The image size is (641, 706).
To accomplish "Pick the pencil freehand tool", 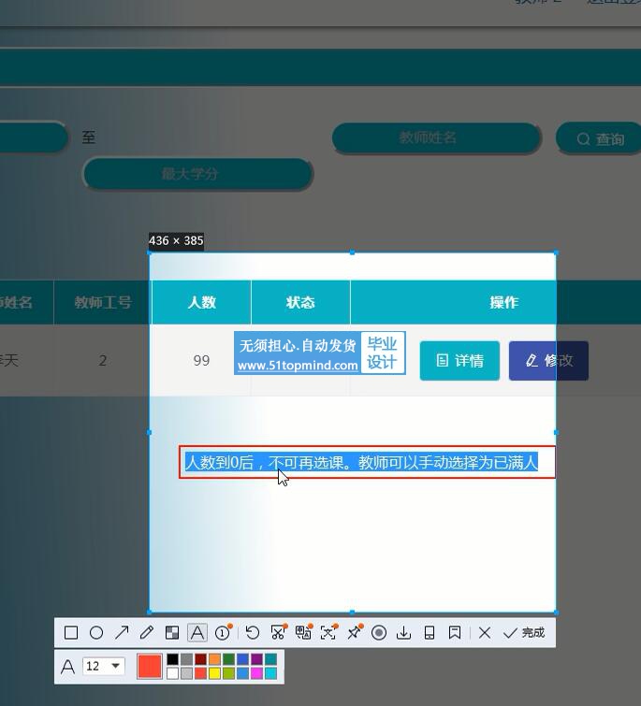I will [x=147, y=633].
